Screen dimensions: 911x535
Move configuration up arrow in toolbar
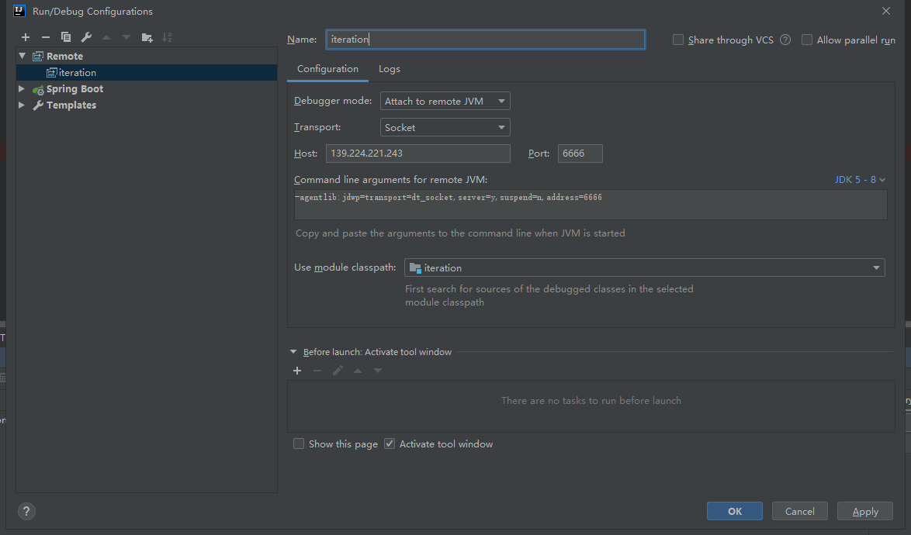click(106, 37)
